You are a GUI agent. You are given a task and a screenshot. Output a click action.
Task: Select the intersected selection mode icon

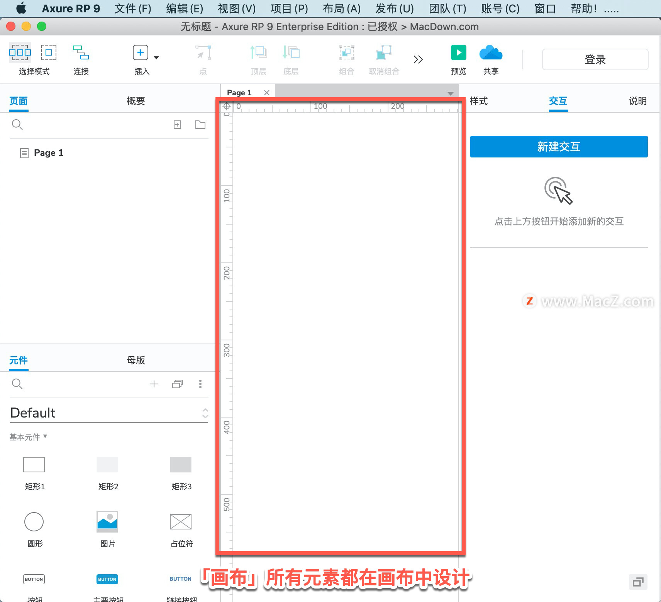point(20,52)
